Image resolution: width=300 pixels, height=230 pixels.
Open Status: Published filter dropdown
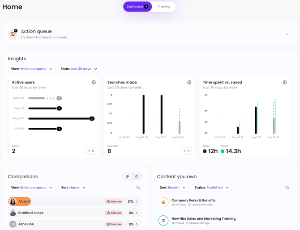point(212,188)
